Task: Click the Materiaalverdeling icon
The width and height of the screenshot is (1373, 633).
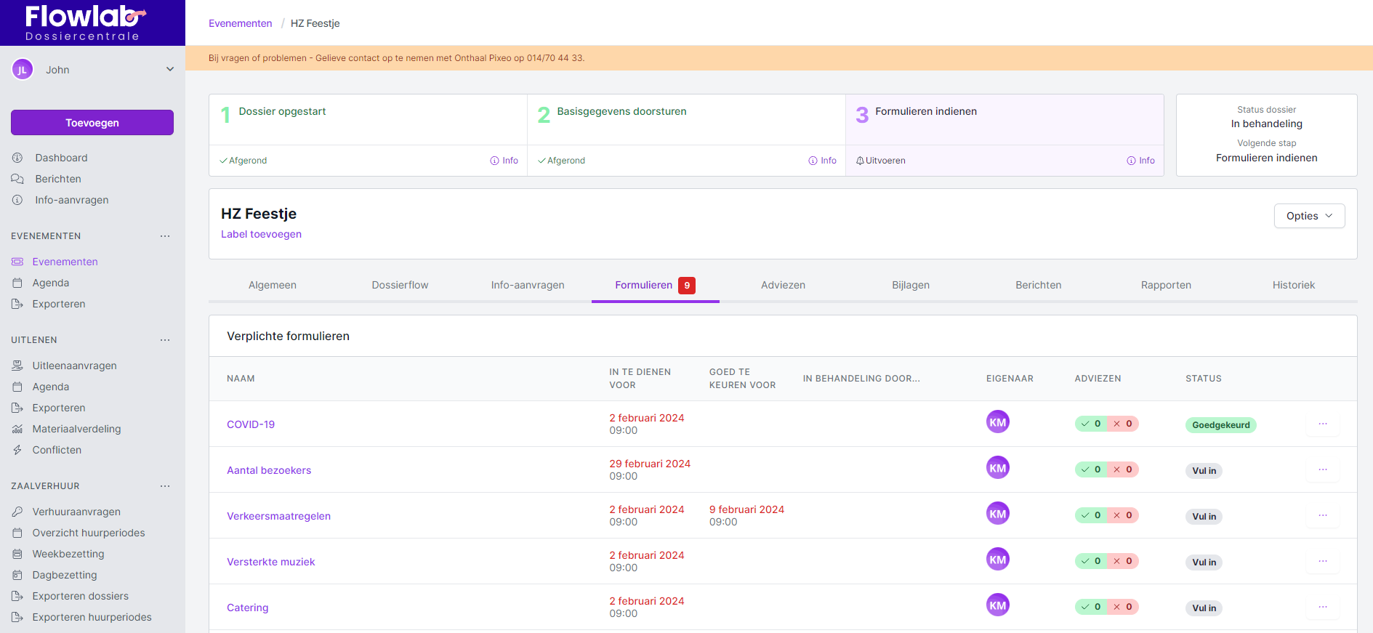Action: click(17, 429)
